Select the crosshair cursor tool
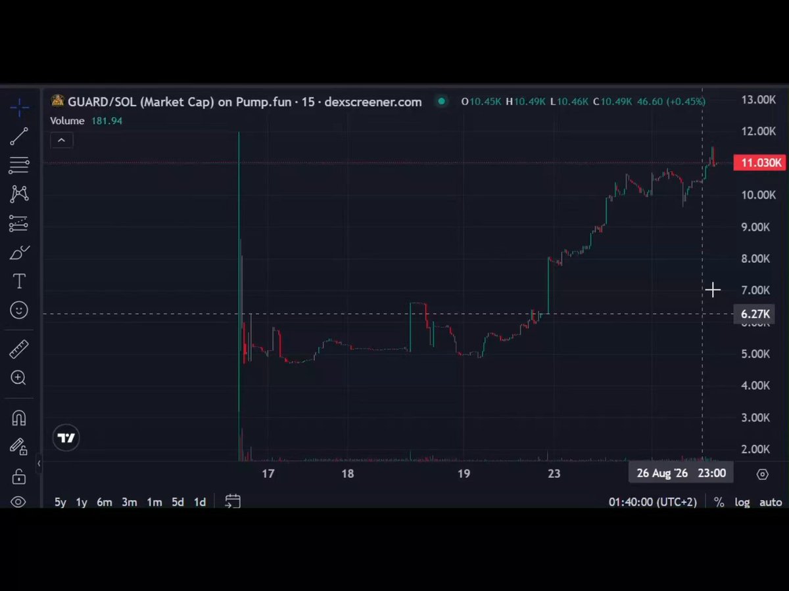Viewport: 789px width, 591px height. click(x=19, y=107)
